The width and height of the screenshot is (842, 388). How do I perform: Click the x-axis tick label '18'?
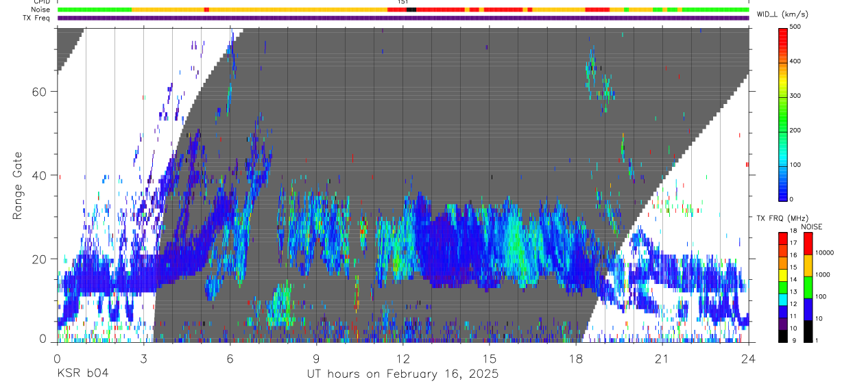[x=575, y=359]
